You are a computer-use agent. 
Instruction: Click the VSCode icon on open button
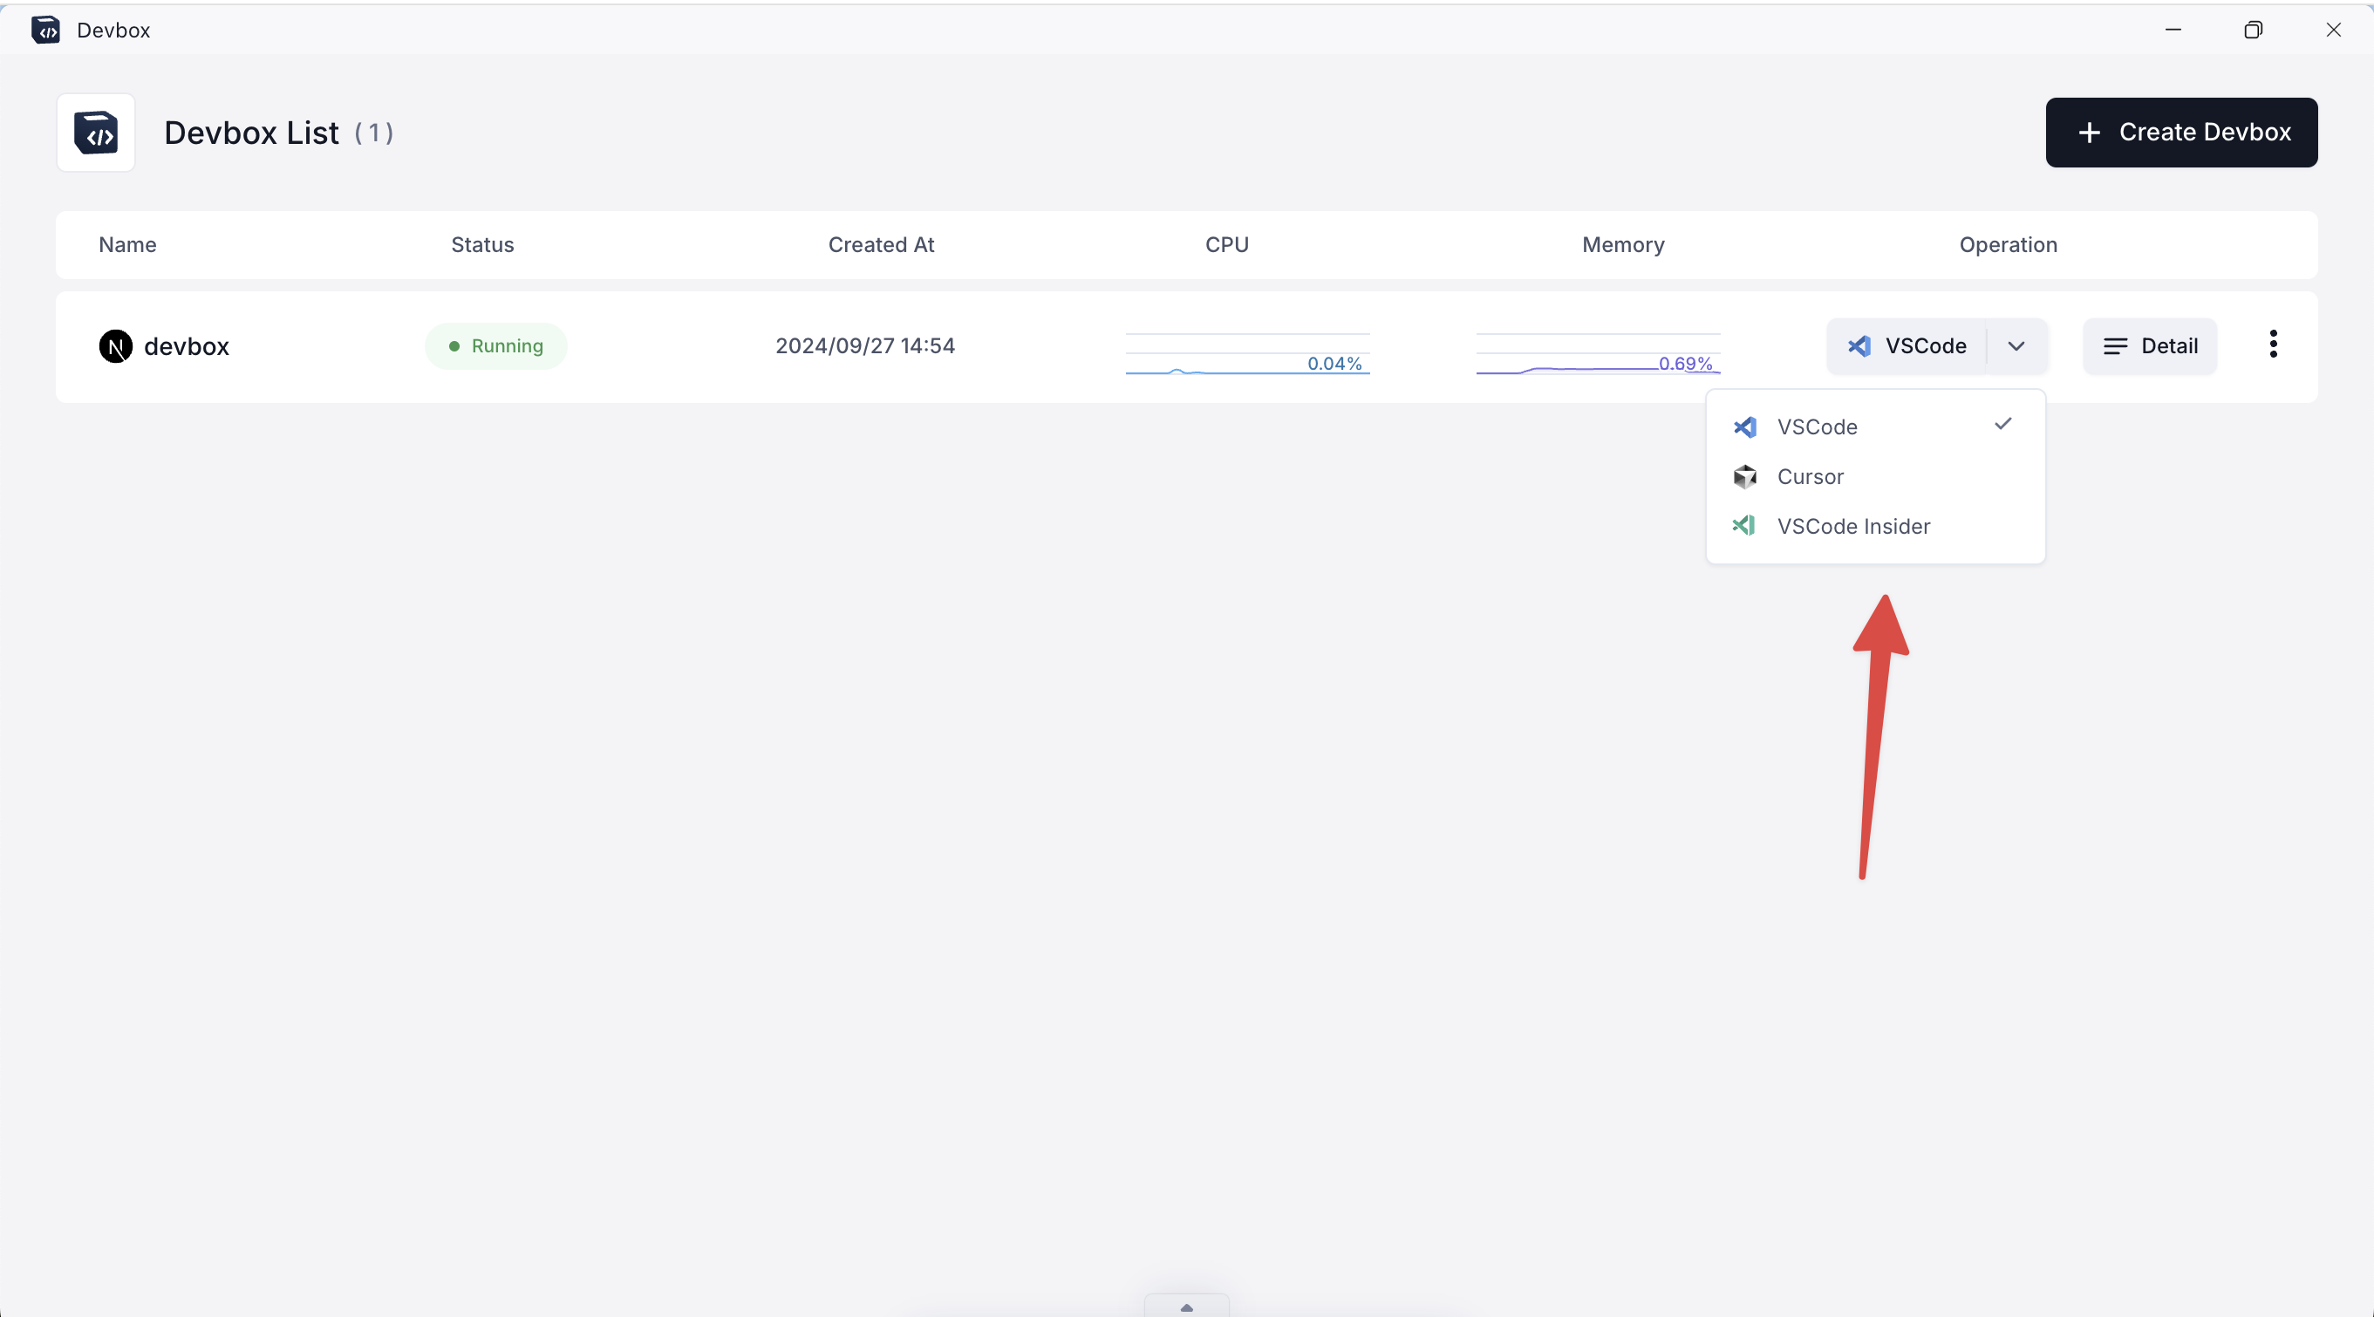pos(1859,345)
